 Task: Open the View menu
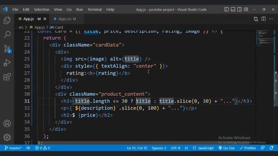(x=58, y=10)
